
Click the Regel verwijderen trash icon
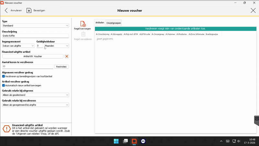(x=83, y=34)
